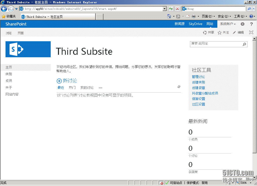257x186 pixels.
Task: Open 类别 in the left navigation
Action: click(x=9, y=74)
